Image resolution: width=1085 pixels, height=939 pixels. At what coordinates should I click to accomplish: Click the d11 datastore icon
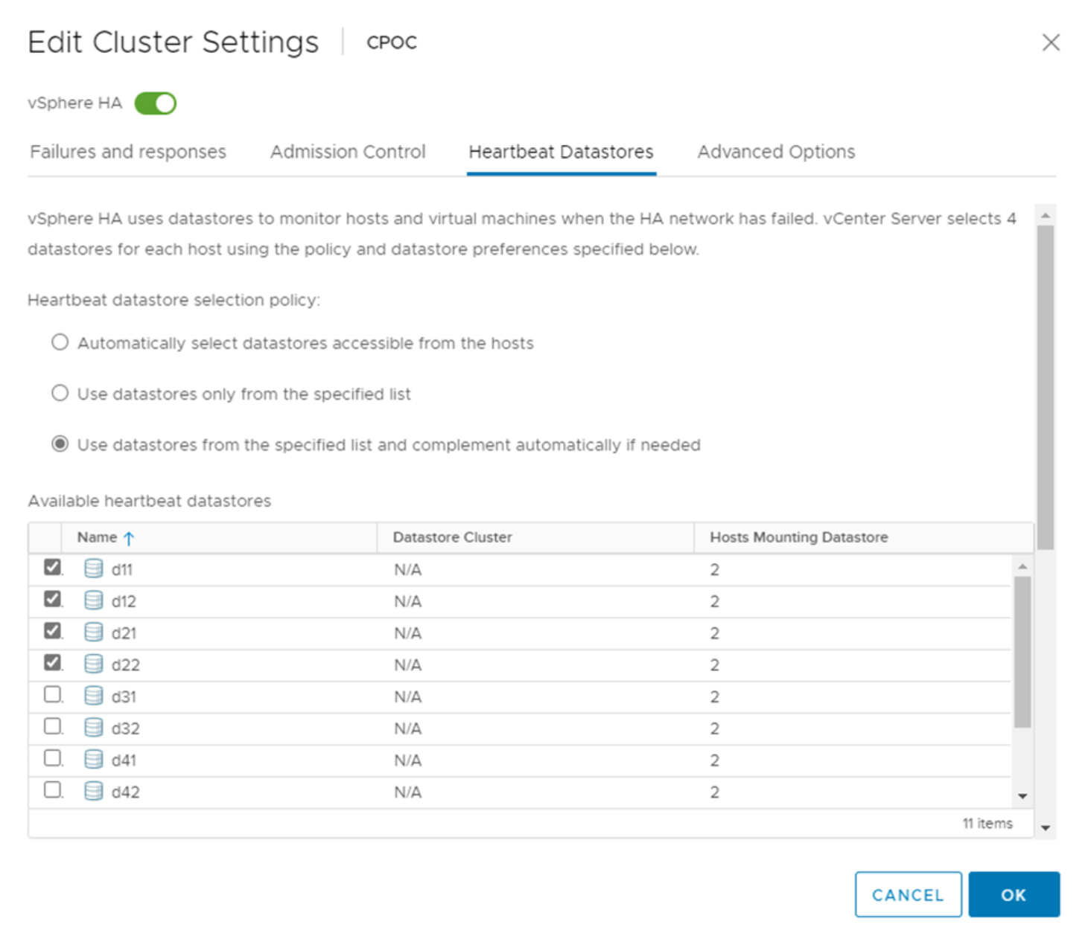93,569
